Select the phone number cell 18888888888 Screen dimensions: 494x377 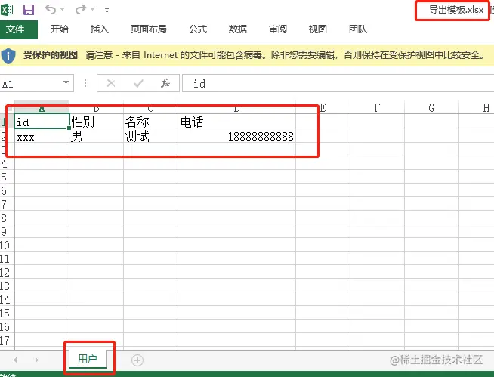click(x=236, y=136)
